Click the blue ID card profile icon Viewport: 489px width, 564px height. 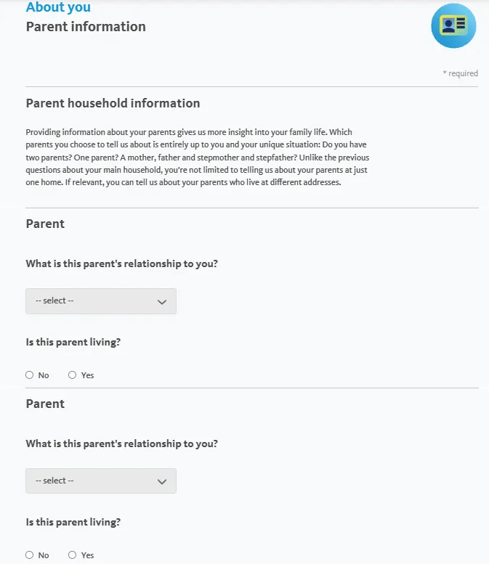click(453, 25)
